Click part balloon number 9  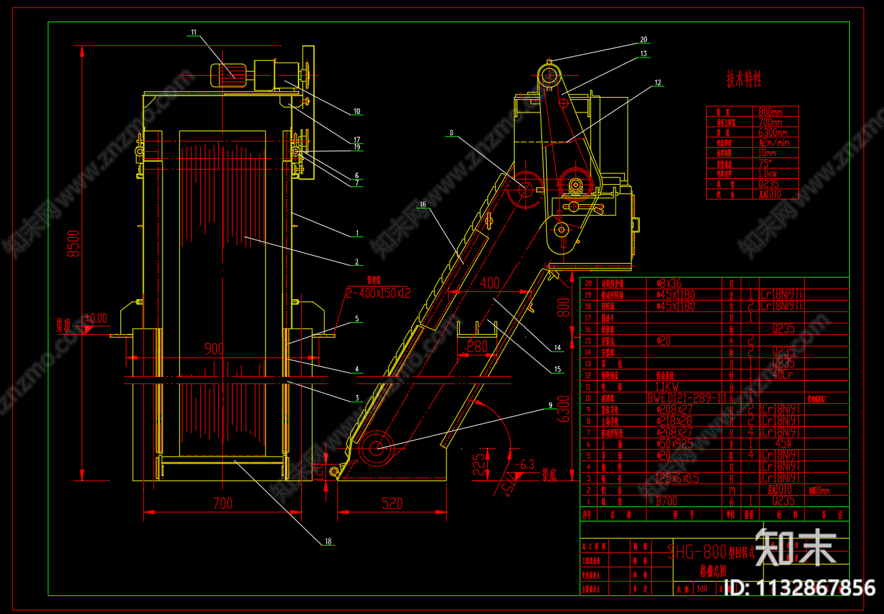(551, 405)
